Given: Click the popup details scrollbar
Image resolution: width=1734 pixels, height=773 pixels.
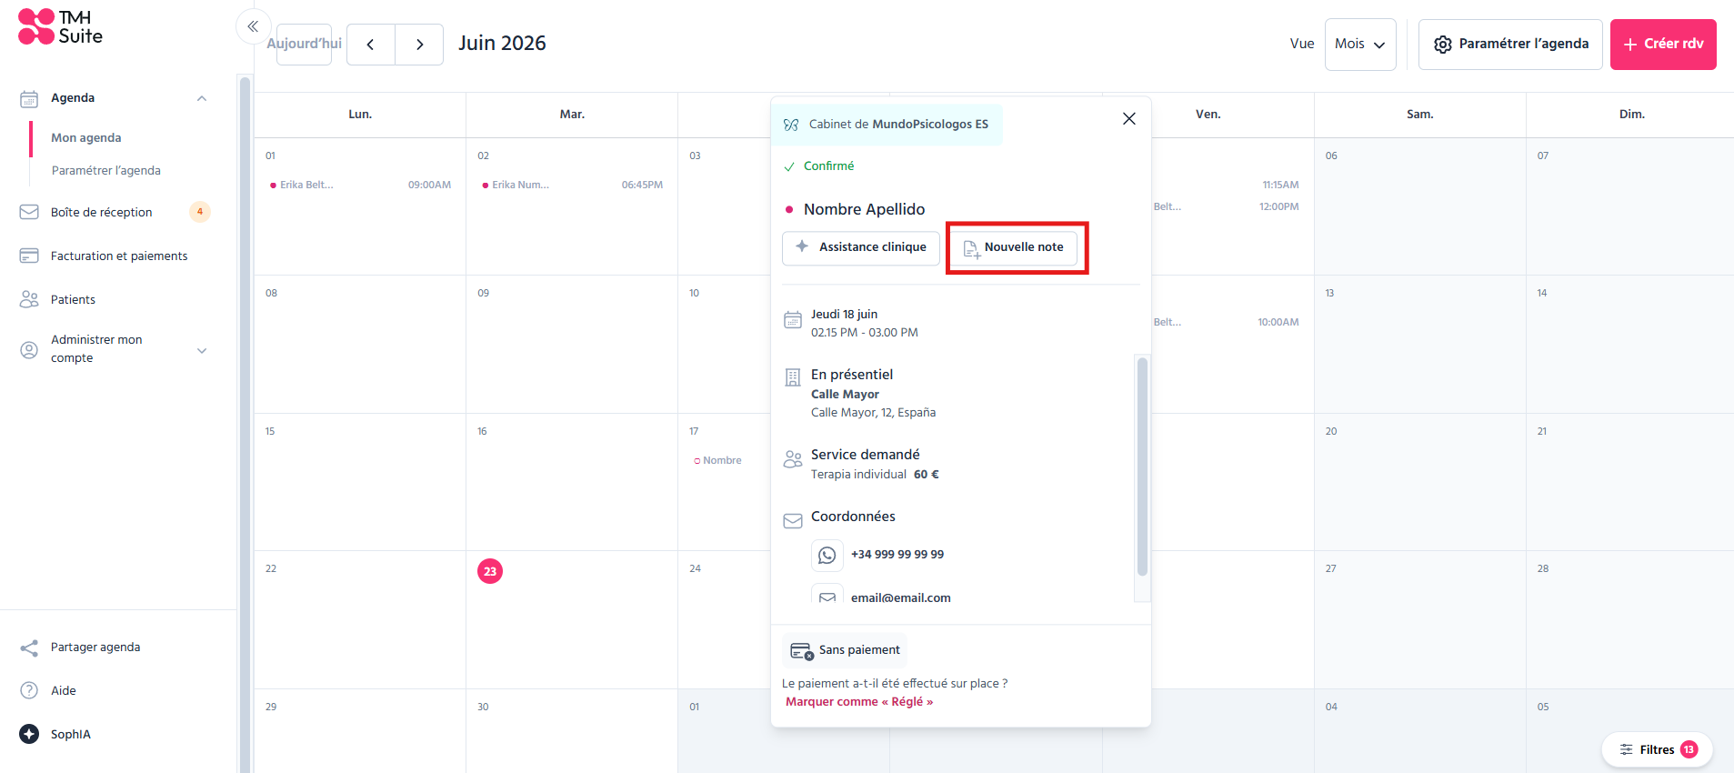Looking at the screenshot, I should (1142, 467).
